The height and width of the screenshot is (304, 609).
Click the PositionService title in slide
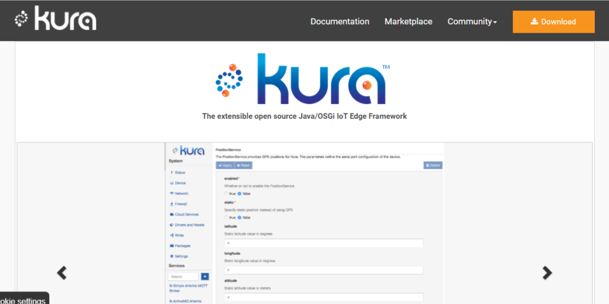click(x=228, y=149)
